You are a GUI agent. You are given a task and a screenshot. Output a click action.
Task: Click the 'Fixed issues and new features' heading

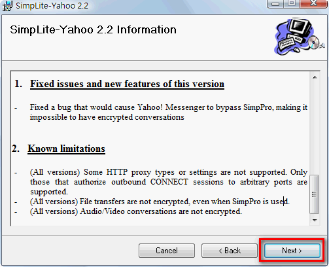click(127, 84)
